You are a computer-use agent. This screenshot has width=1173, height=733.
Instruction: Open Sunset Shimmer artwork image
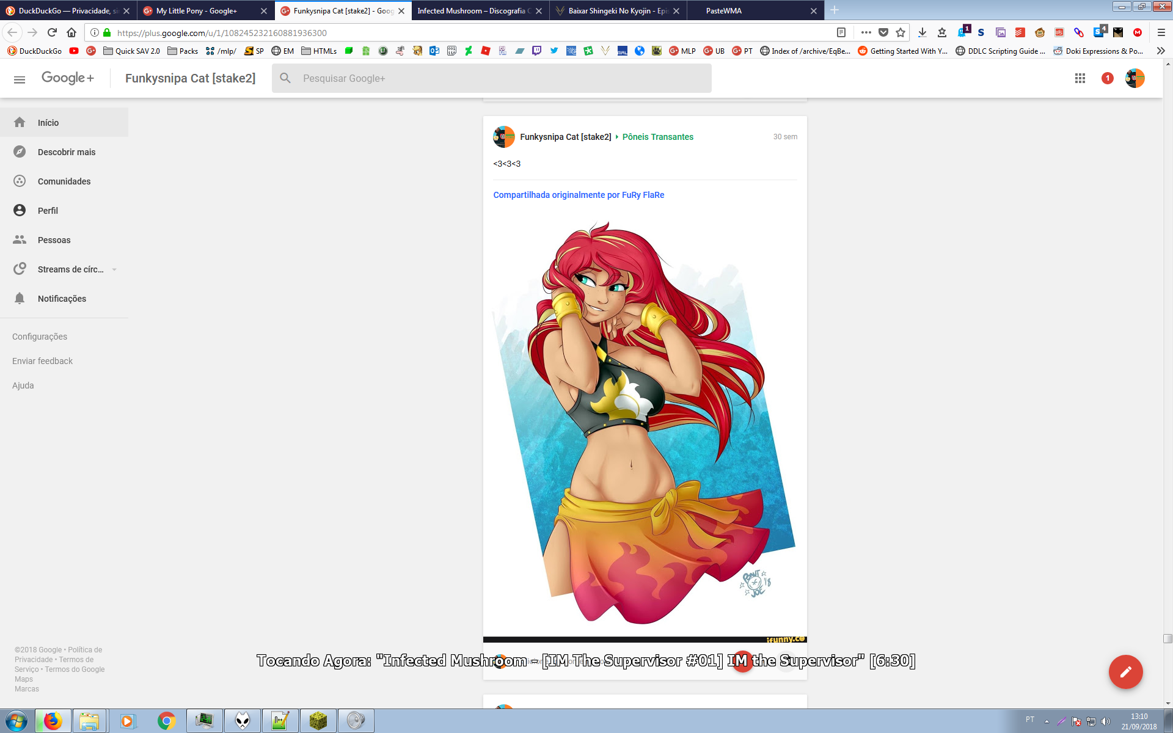coord(645,421)
